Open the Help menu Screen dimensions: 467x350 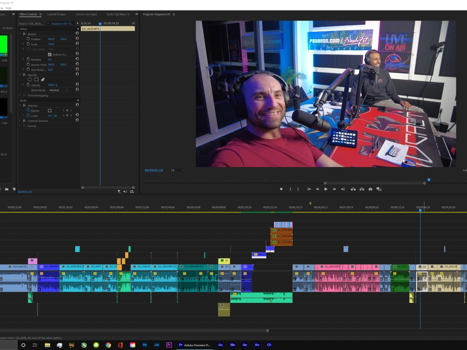point(8,8)
